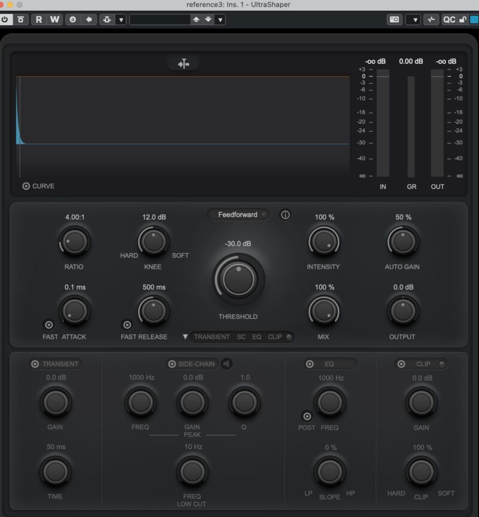Screen dimensions: 479x517
Task: Copy settings with the arrow icon
Action: pos(89,20)
